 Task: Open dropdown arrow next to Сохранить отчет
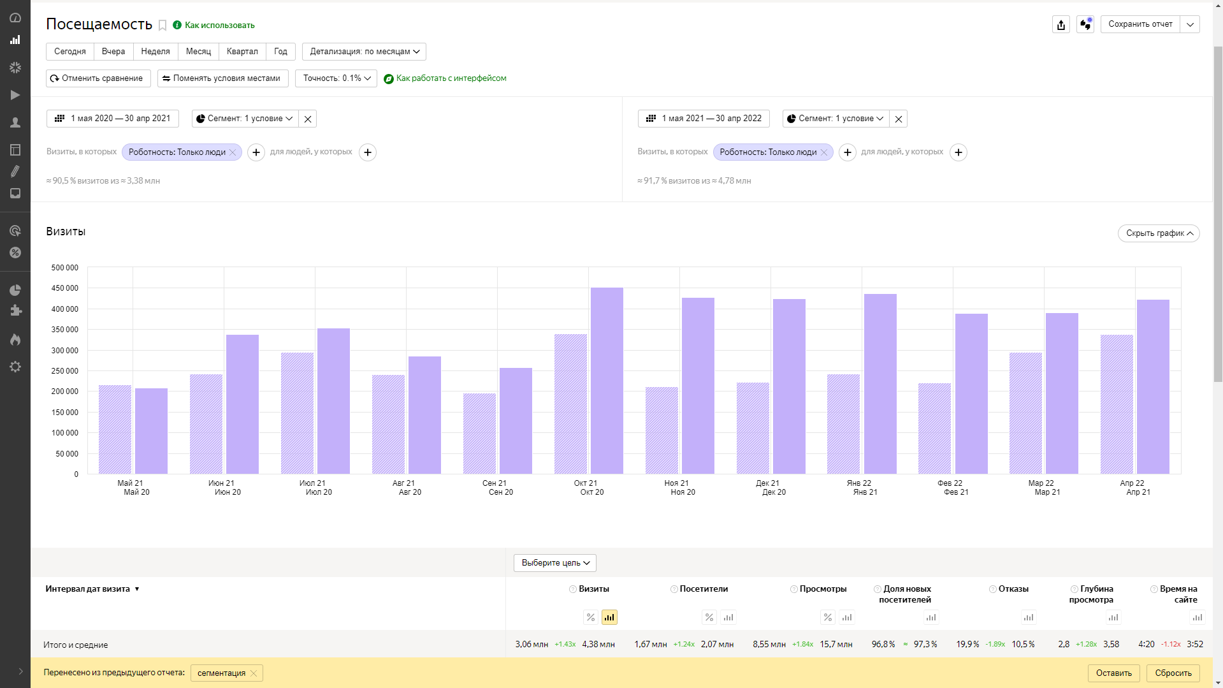point(1190,24)
